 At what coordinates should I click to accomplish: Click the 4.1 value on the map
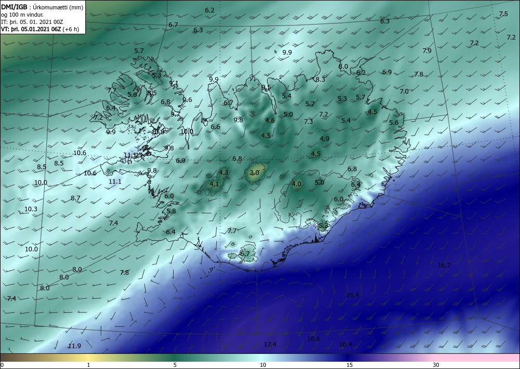[x=214, y=184]
